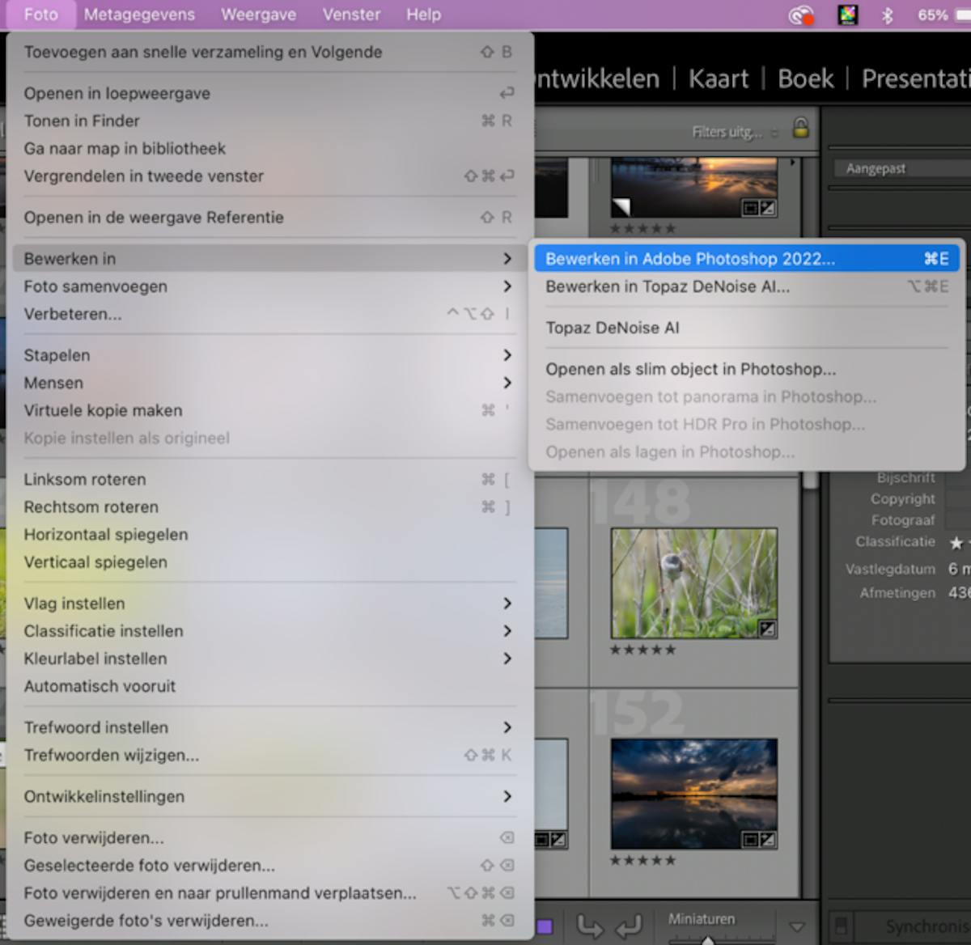The width and height of the screenshot is (971, 945).
Task: Click develop adjustments badge on bird photo
Action: [x=767, y=629]
